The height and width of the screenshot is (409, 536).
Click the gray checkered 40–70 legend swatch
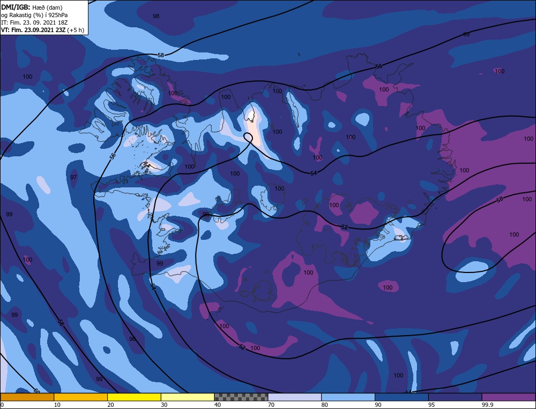(241, 397)
